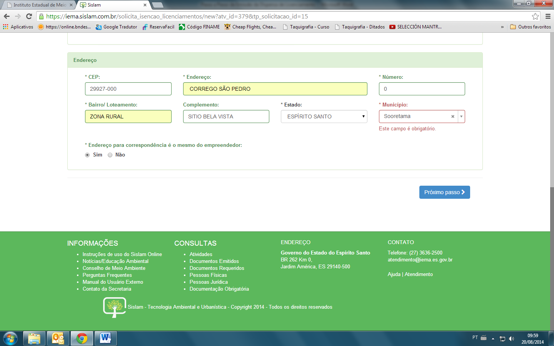Image resolution: width=554 pixels, height=346 pixels.
Task: Open Notícias/Educação Ambiental link
Action: pyautogui.click(x=115, y=261)
